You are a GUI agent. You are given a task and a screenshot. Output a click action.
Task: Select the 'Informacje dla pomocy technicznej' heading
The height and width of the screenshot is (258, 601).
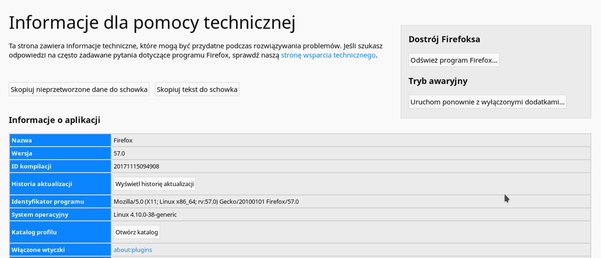[152, 23]
